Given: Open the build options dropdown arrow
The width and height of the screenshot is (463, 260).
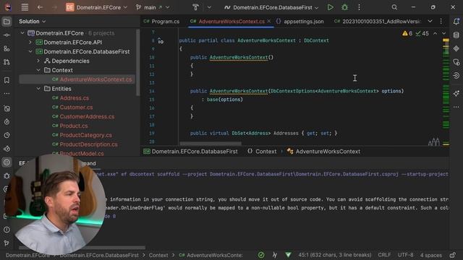Looking at the screenshot, I should (209, 7).
